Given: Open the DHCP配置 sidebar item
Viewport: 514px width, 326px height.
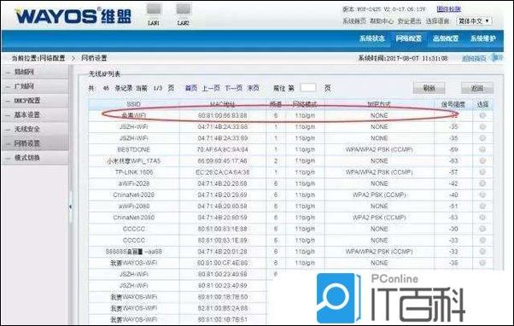Looking at the screenshot, I should pos(35,101).
